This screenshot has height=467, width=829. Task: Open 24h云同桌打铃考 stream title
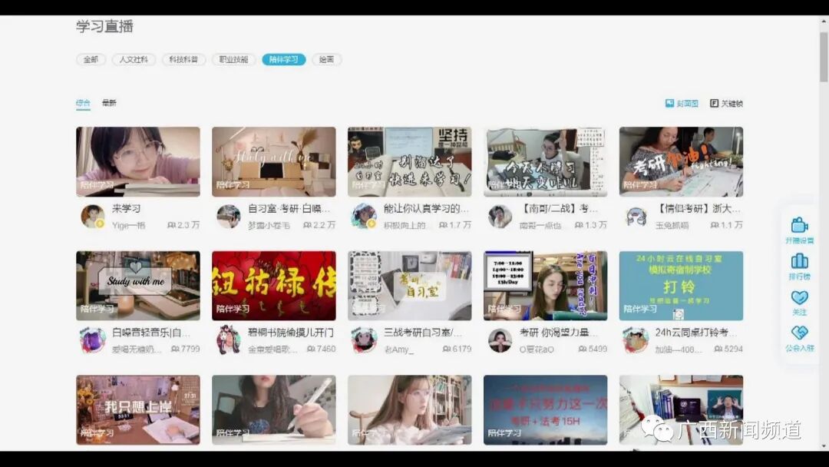[695, 333]
